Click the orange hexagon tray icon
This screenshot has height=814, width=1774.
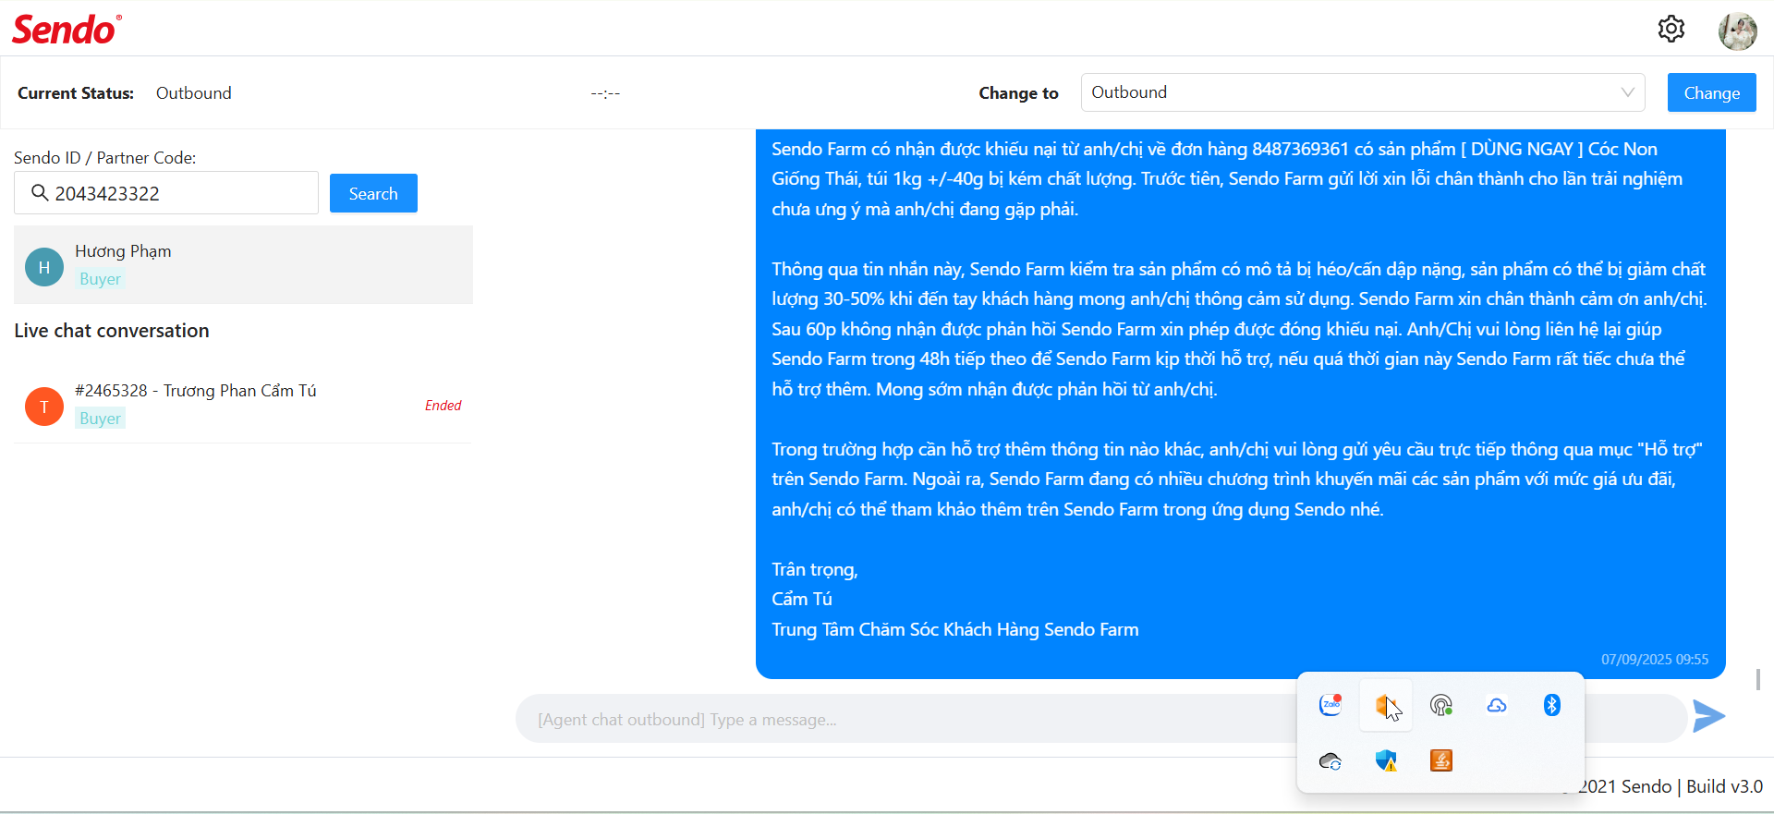(1385, 706)
